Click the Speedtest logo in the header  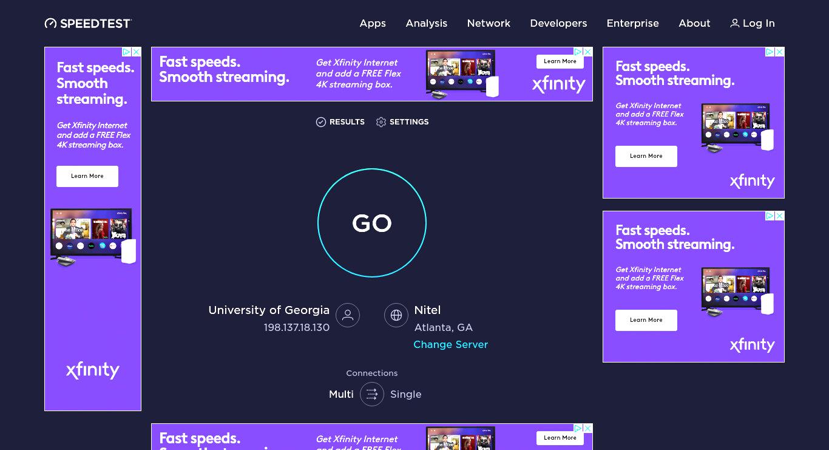click(88, 24)
